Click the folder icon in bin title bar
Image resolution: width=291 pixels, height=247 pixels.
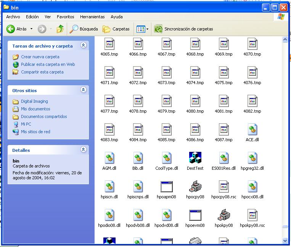[6, 7]
